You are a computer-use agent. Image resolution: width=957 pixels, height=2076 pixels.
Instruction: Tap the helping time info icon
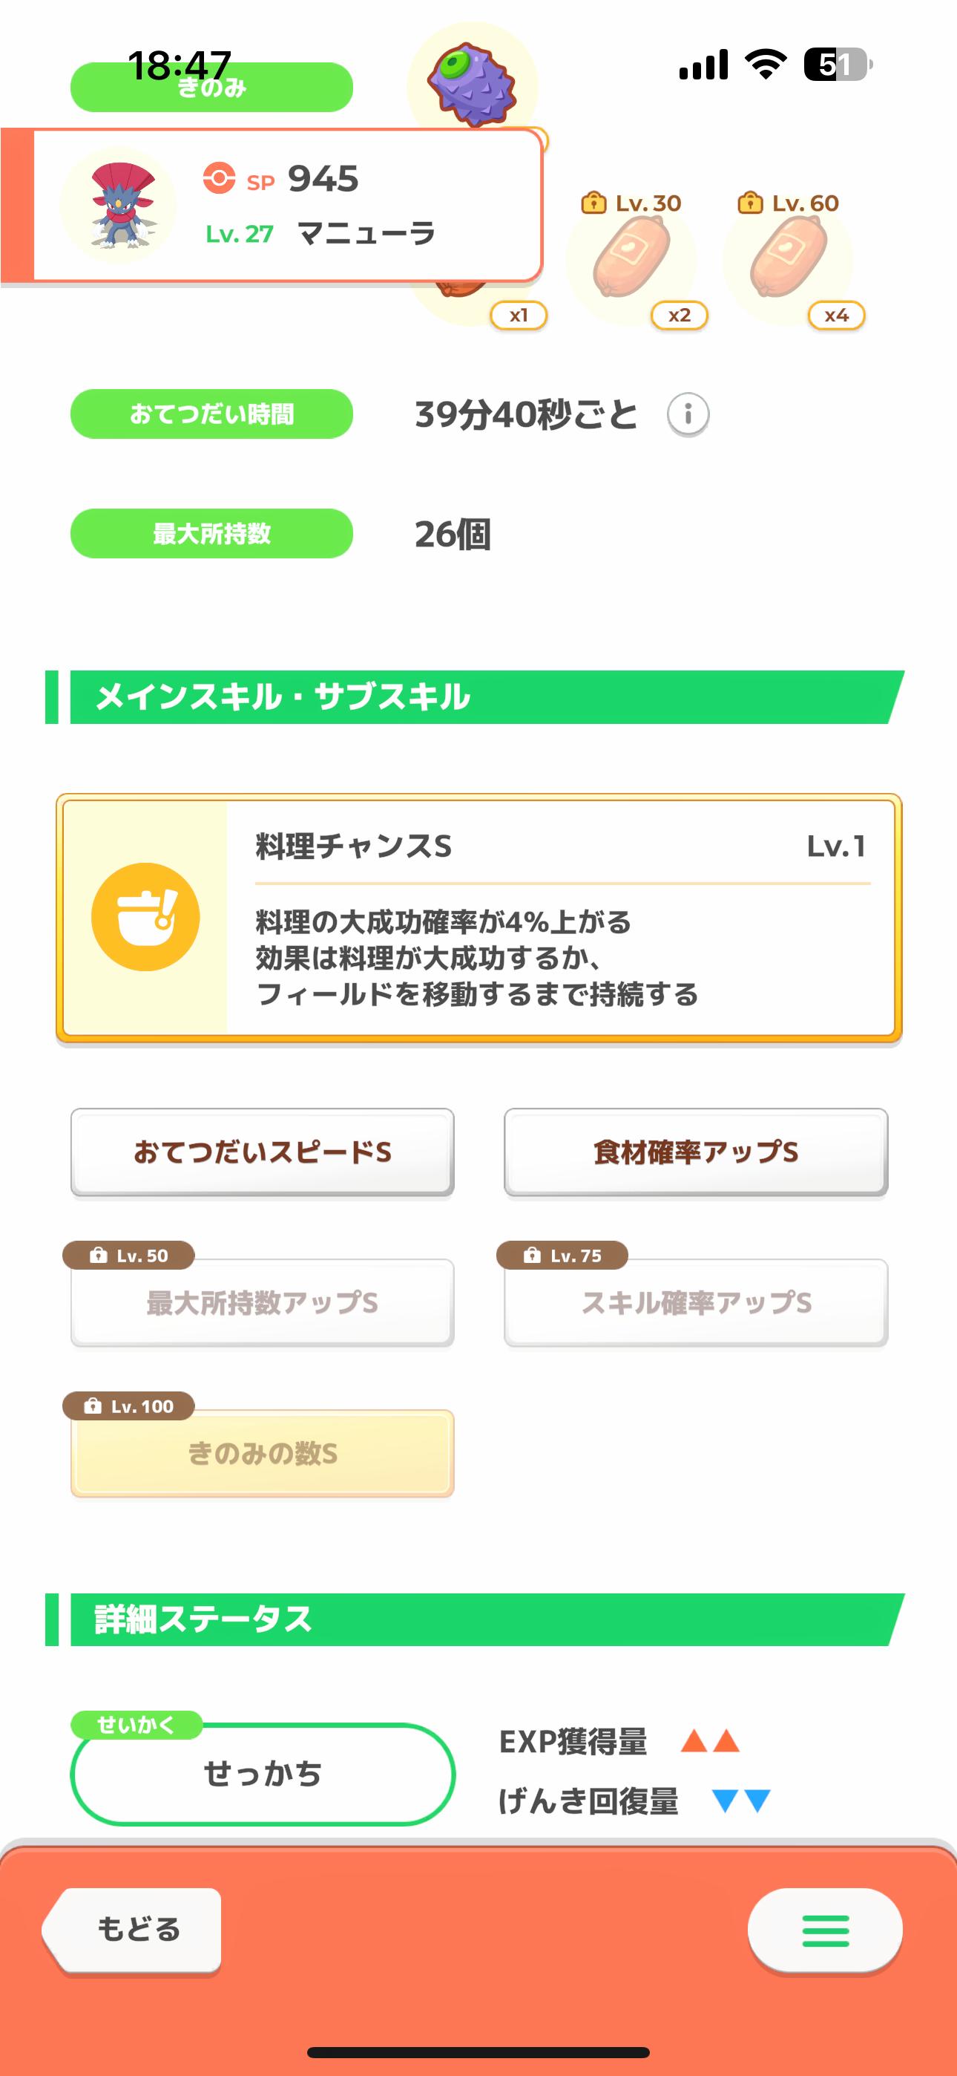point(688,415)
